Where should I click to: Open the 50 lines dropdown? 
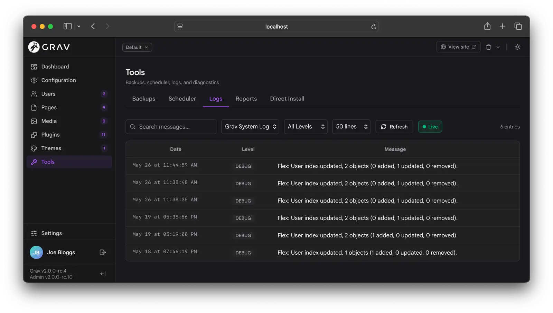351,127
